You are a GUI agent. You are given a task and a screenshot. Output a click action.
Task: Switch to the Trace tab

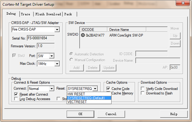click(26, 14)
